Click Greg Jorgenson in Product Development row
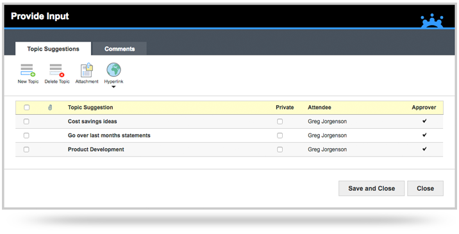Viewport: 459px width, 234px height. pos(328,149)
